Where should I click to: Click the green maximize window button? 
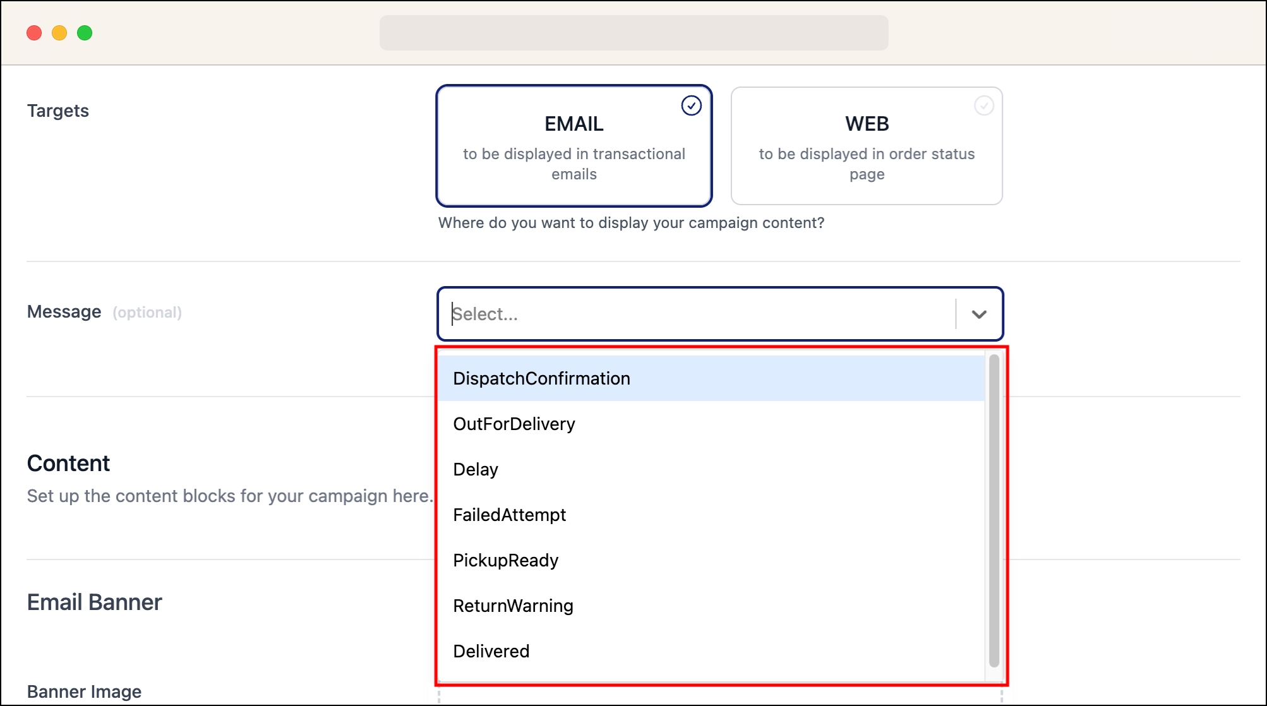click(85, 33)
